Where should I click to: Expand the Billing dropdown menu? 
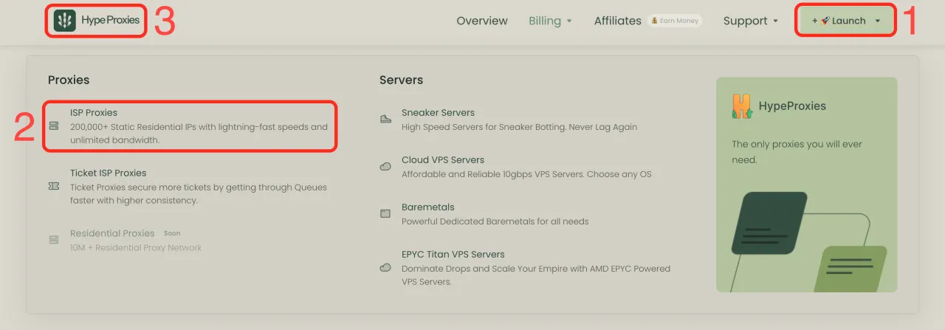click(550, 21)
